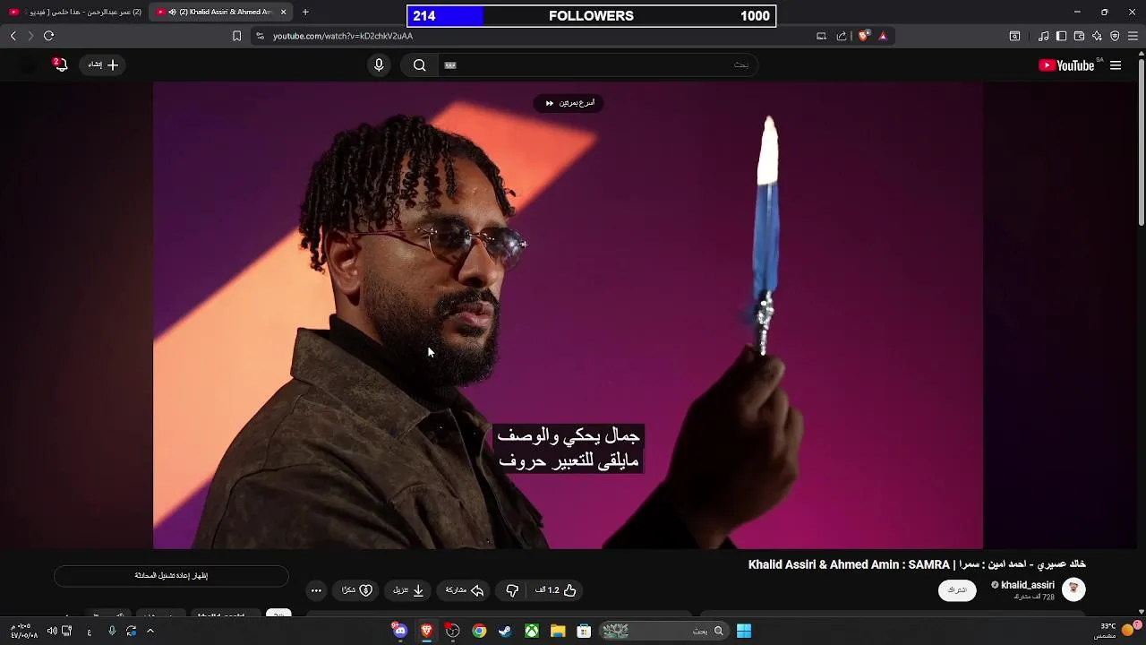
Task: Open YouTube notifications bell
Action: coord(60,64)
